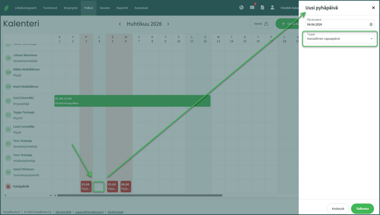Click the calendar icon in date field
The image size is (380, 215).
coord(371,24)
